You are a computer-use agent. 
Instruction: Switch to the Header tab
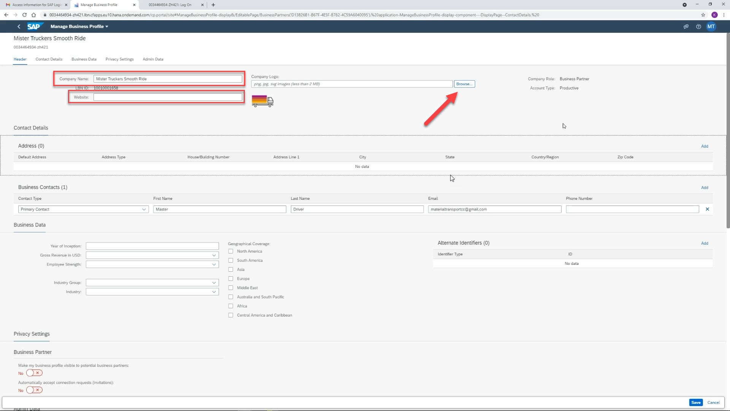[x=20, y=59]
